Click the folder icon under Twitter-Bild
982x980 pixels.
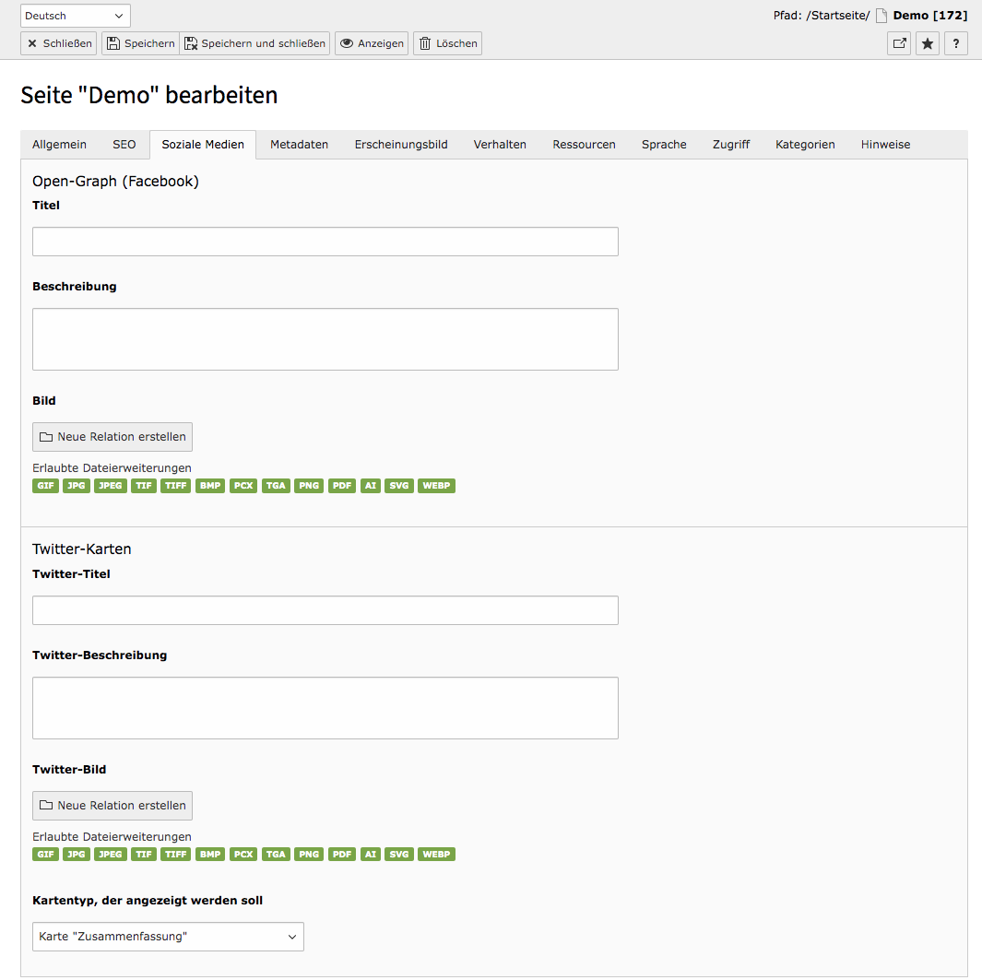coord(45,805)
